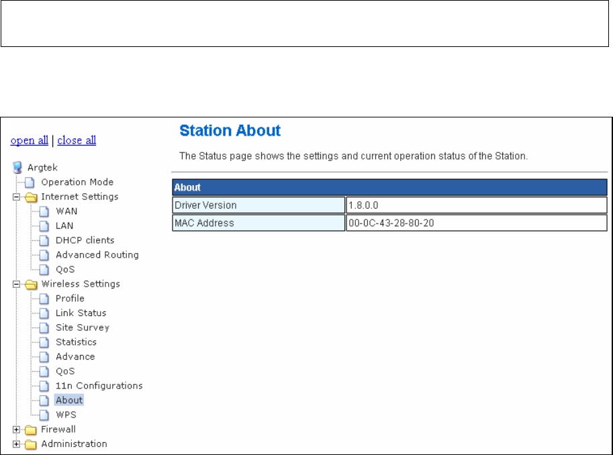Open the Site Survey page
Image resolution: width=613 pixels, height=455 pixels.
82,327
